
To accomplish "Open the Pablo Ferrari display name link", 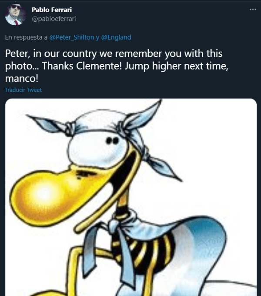I will tap(53, 10).
